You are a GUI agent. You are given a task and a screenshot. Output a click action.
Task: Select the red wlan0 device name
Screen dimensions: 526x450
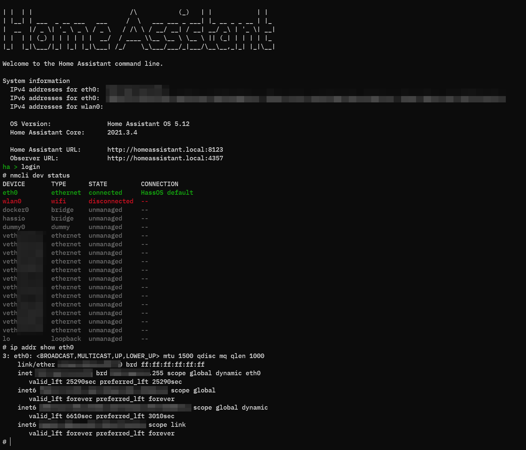coord(12,201)
